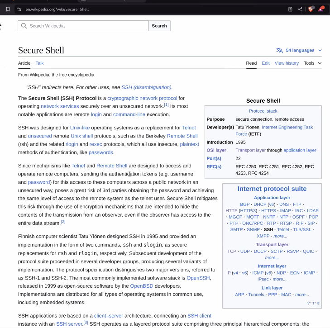Follow the rexec link
The width and height of the screenshot is (330, 328).
(96, 144)
